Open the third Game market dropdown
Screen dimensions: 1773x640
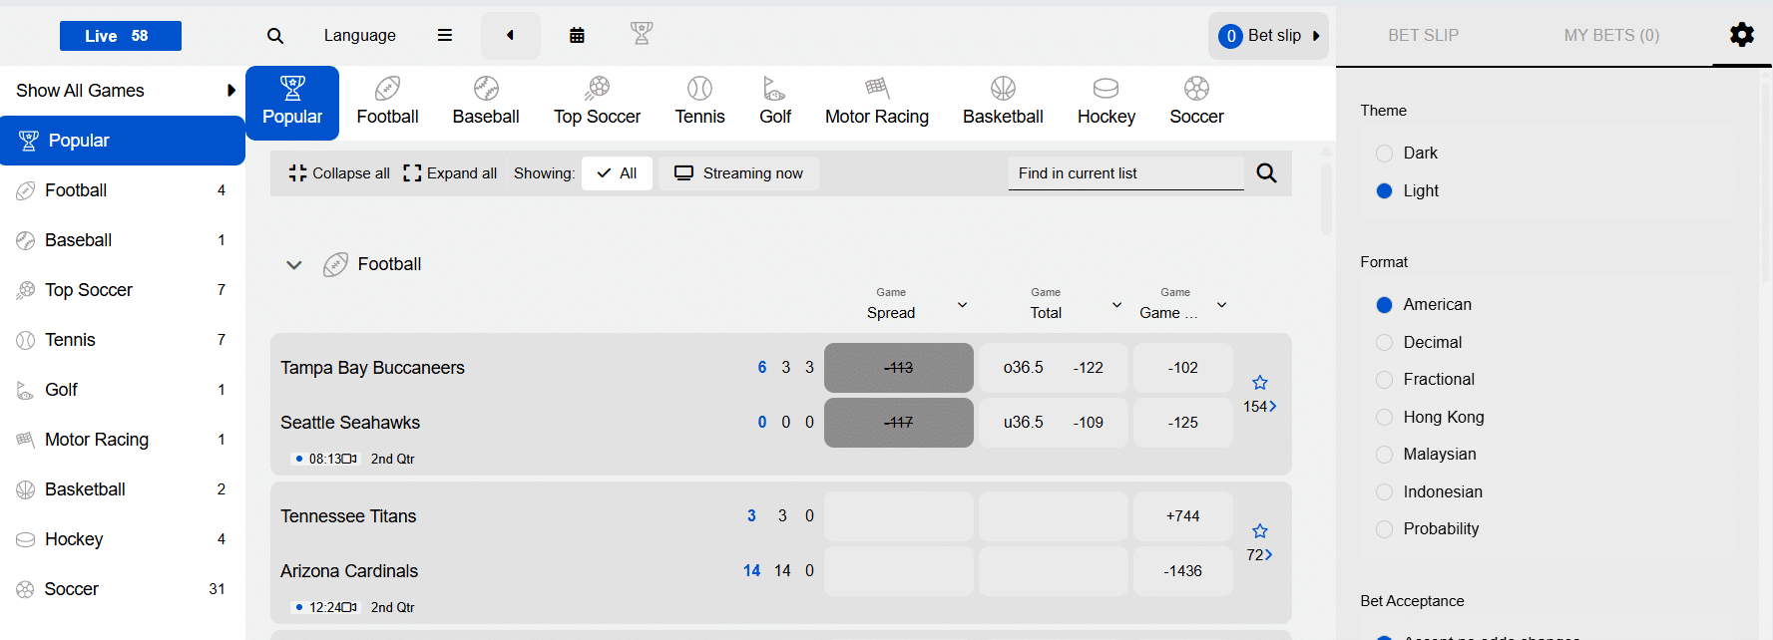[1221, 304]
